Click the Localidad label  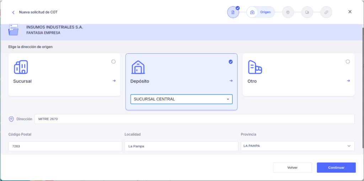click(x=133, y=135)
